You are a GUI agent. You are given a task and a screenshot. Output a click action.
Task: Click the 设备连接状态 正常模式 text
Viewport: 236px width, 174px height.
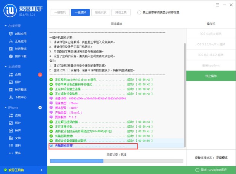pyautogui.click(x=211, y=158)
